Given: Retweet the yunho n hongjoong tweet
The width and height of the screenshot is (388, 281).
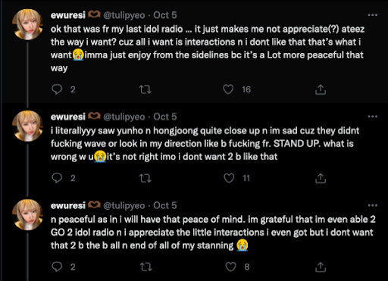Looking at the screenshot, I should click(145, 178).
